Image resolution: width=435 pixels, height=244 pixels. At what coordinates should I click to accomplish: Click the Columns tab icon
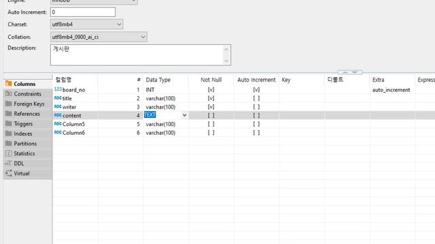point(9,83)
